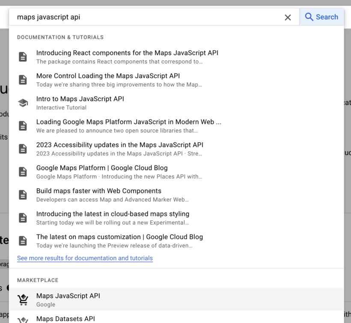Screen dimensions: 351x323
Task: Click the clear search X icon
Action: click(288, 18)
